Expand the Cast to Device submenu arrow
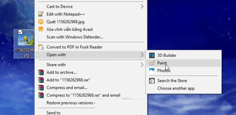236x115 pixels. 142,6
